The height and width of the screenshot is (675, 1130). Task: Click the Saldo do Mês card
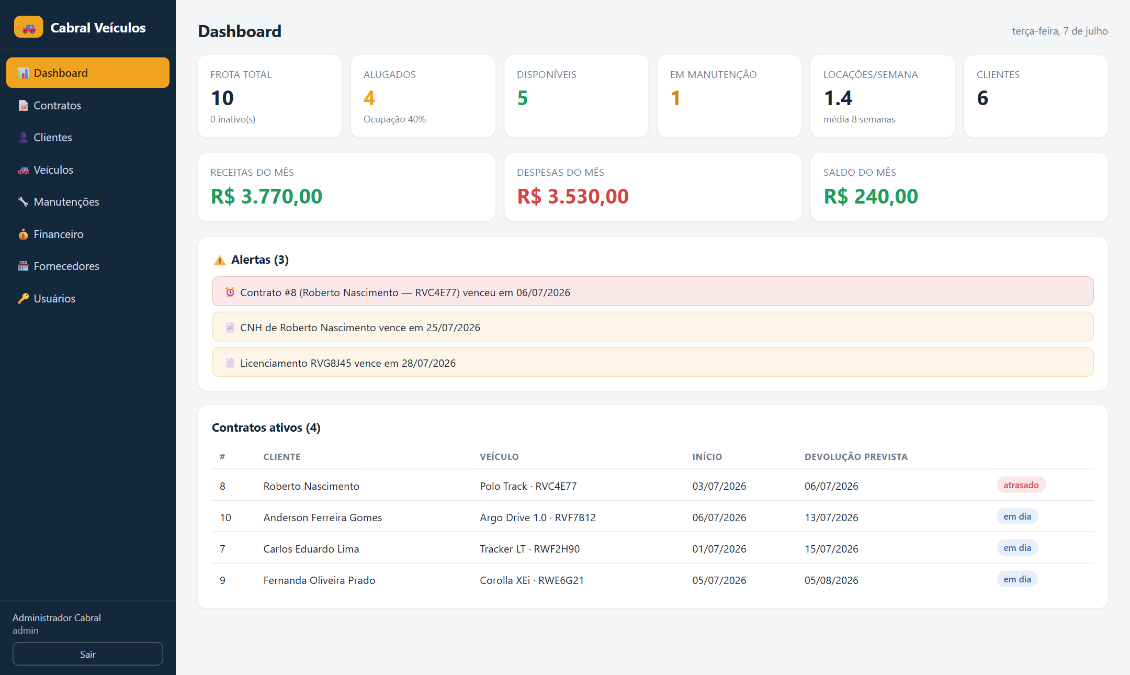point(959,187)
